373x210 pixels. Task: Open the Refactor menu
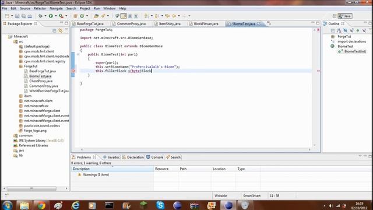tap(40, 8)
